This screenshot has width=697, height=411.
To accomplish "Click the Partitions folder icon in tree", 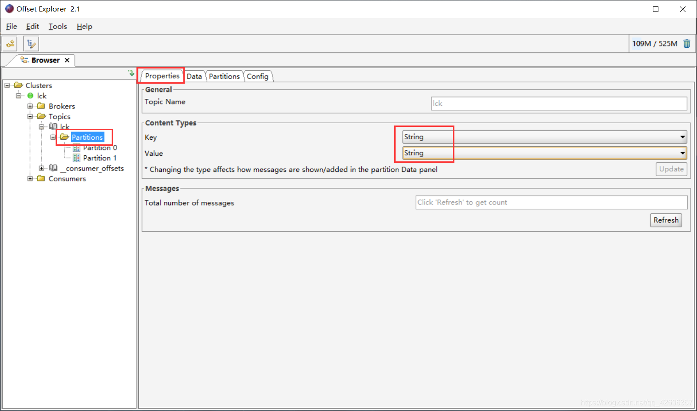I will coord(64,137).
